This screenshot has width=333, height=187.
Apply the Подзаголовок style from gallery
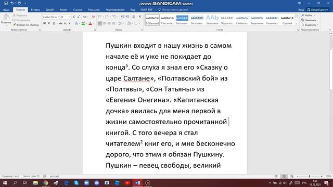pyautogui.click(x=227, y=20)
